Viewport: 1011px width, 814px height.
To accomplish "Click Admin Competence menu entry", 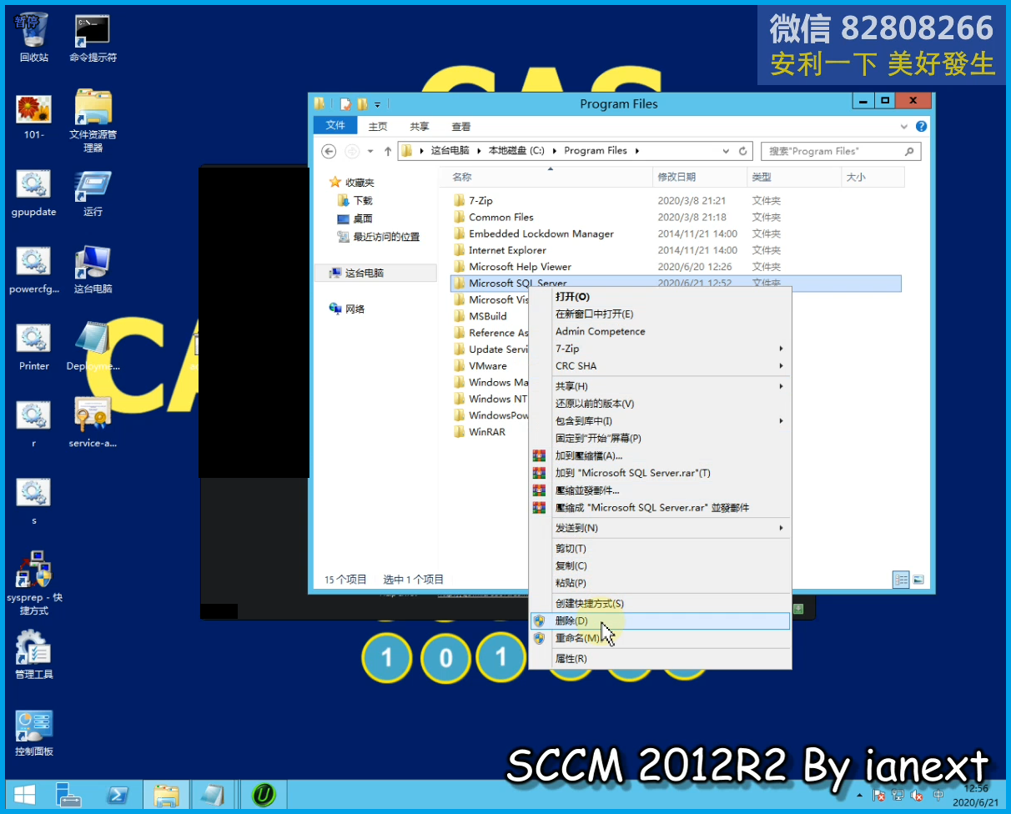I will [660, 331].
